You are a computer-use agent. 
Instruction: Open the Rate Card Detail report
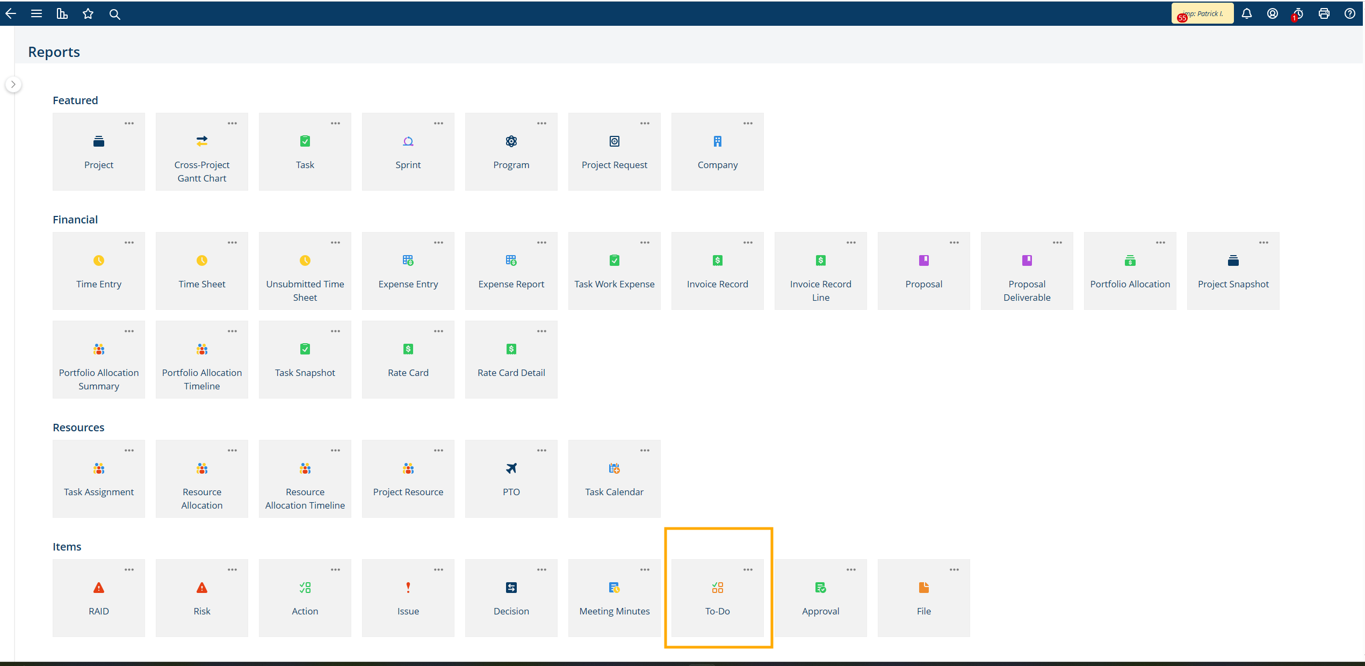click(x=511, y=359)
